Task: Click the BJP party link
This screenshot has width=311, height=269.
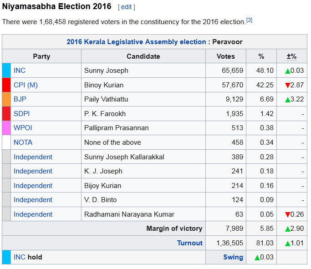Action: 20,99
